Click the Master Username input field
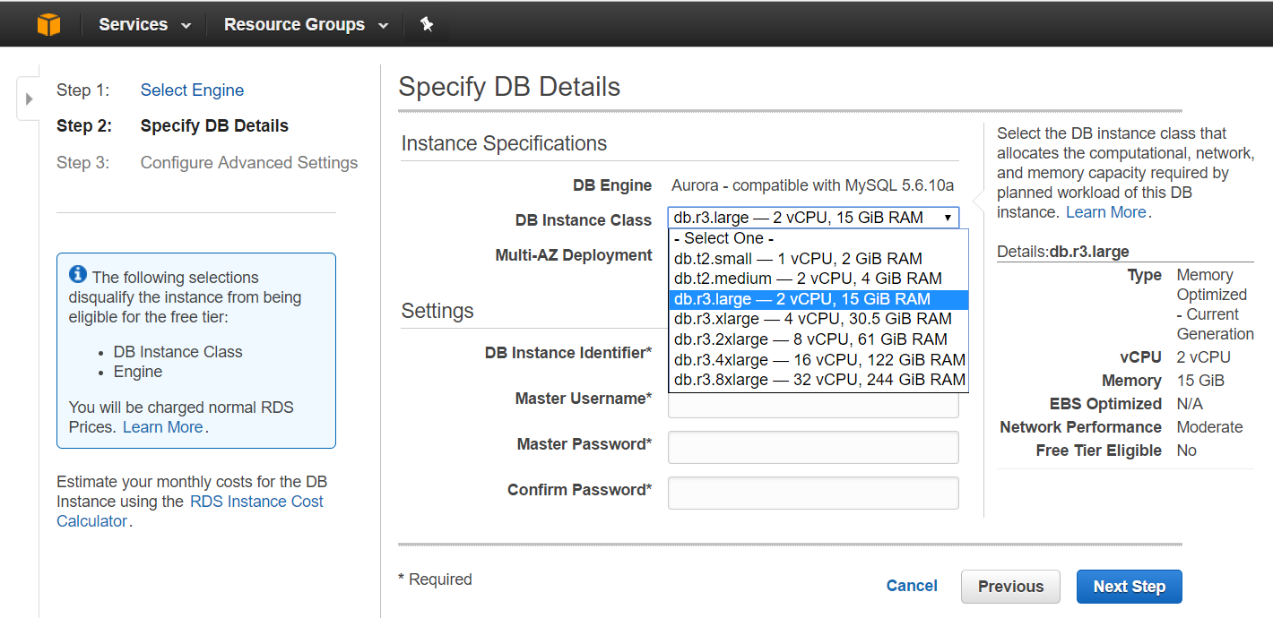Screen dimensions: 1273x618 (813, 405)
